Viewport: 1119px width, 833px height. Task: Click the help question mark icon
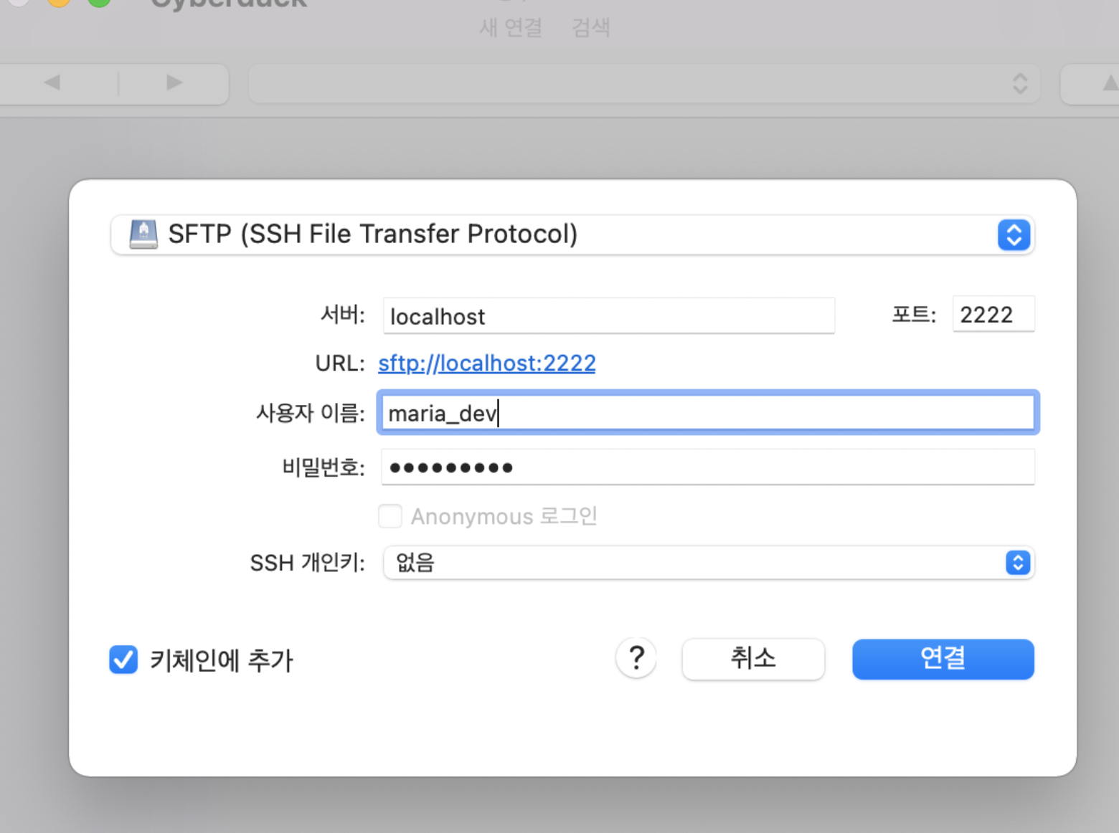636,657
